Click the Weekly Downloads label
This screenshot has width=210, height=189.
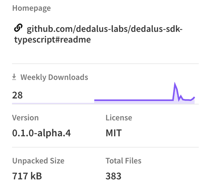(54, 77)
